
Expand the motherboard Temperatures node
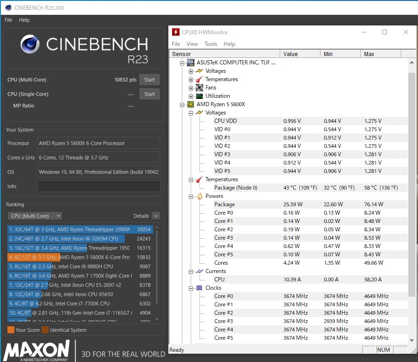191,80
